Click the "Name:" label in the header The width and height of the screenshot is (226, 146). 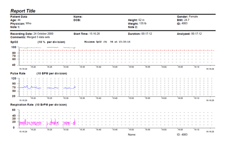coord(78,17)
